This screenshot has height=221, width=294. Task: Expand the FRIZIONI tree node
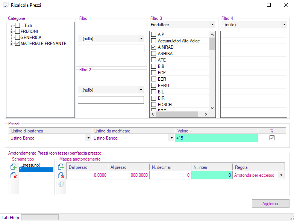click(11, 32)
